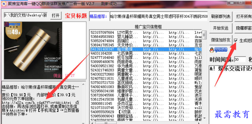
Task: Click the 打开所有 button
Action: (243, 17)
